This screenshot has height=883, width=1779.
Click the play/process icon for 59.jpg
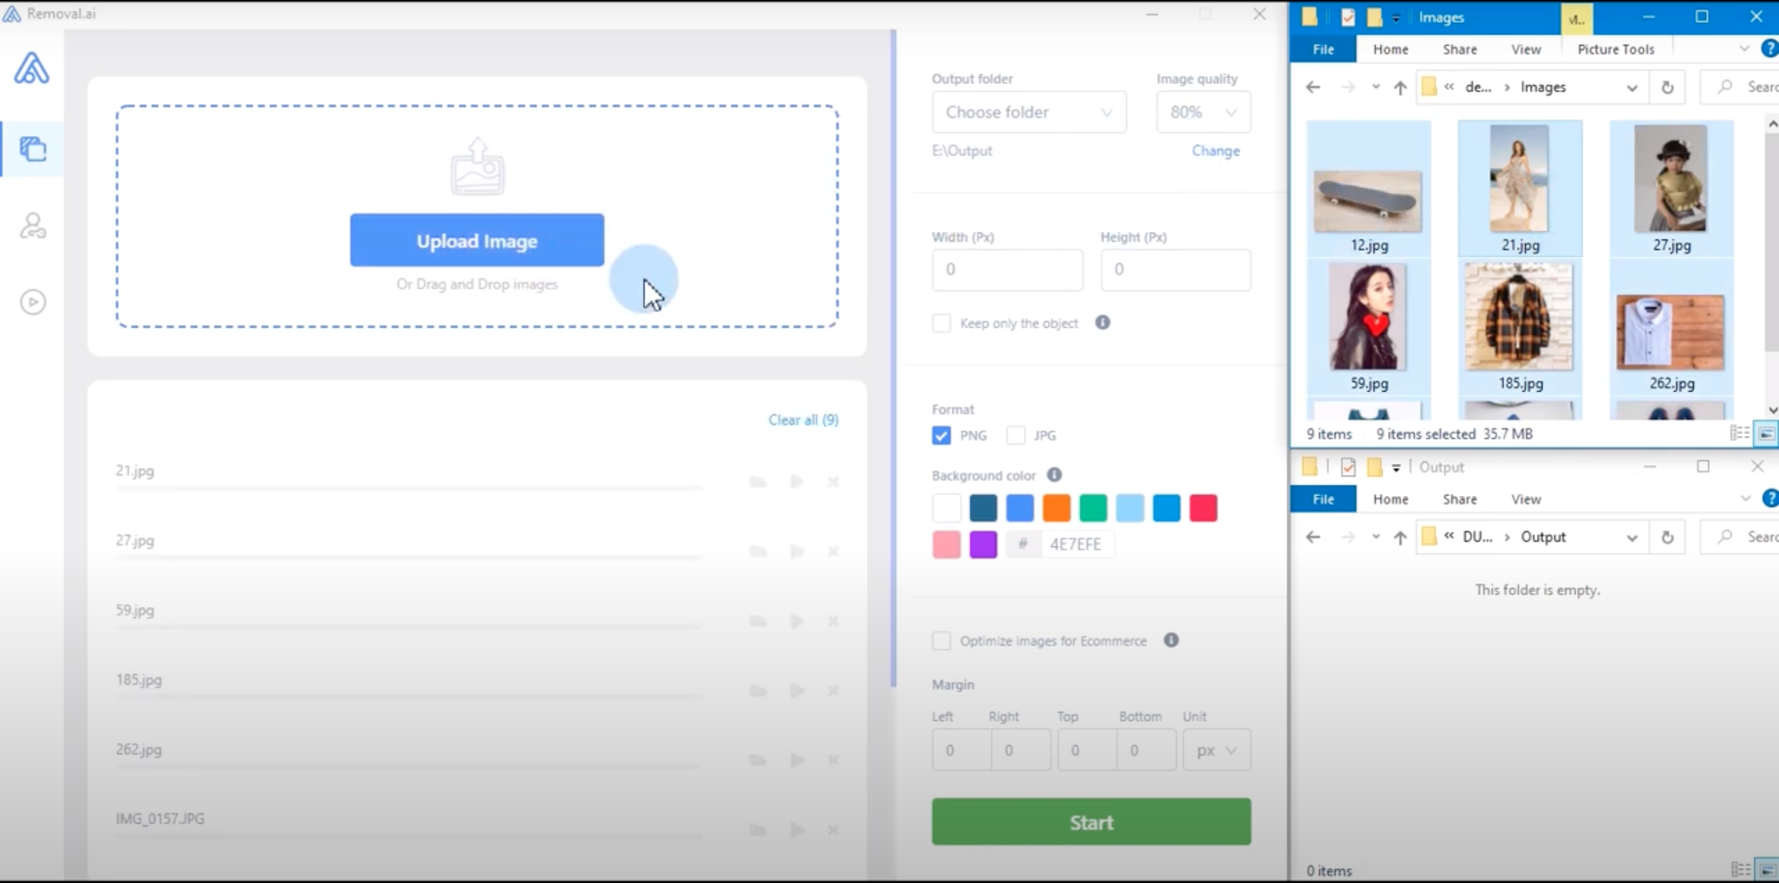796,620
